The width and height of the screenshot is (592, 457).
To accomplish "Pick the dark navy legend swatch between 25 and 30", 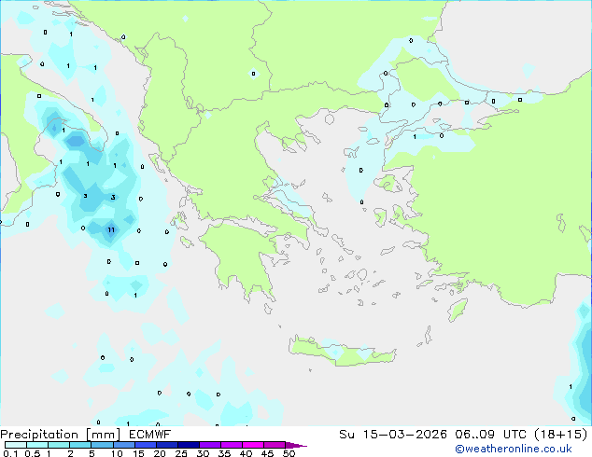I will (188, 445).
